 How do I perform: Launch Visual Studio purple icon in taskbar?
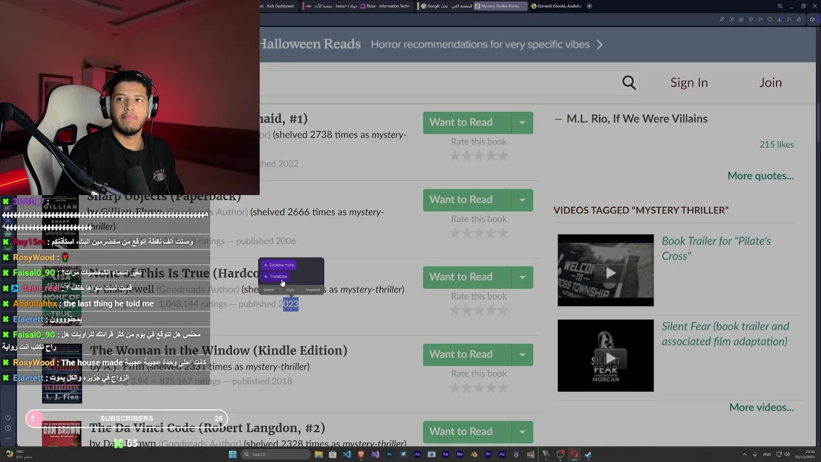point(375,454)
